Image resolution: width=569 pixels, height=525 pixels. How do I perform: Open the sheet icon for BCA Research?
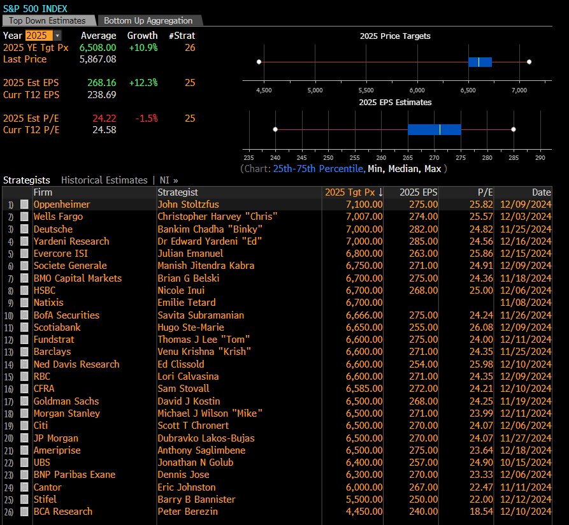pos(24,512)
